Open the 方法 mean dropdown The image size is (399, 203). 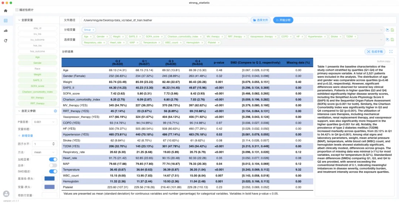tap(44, 152)
